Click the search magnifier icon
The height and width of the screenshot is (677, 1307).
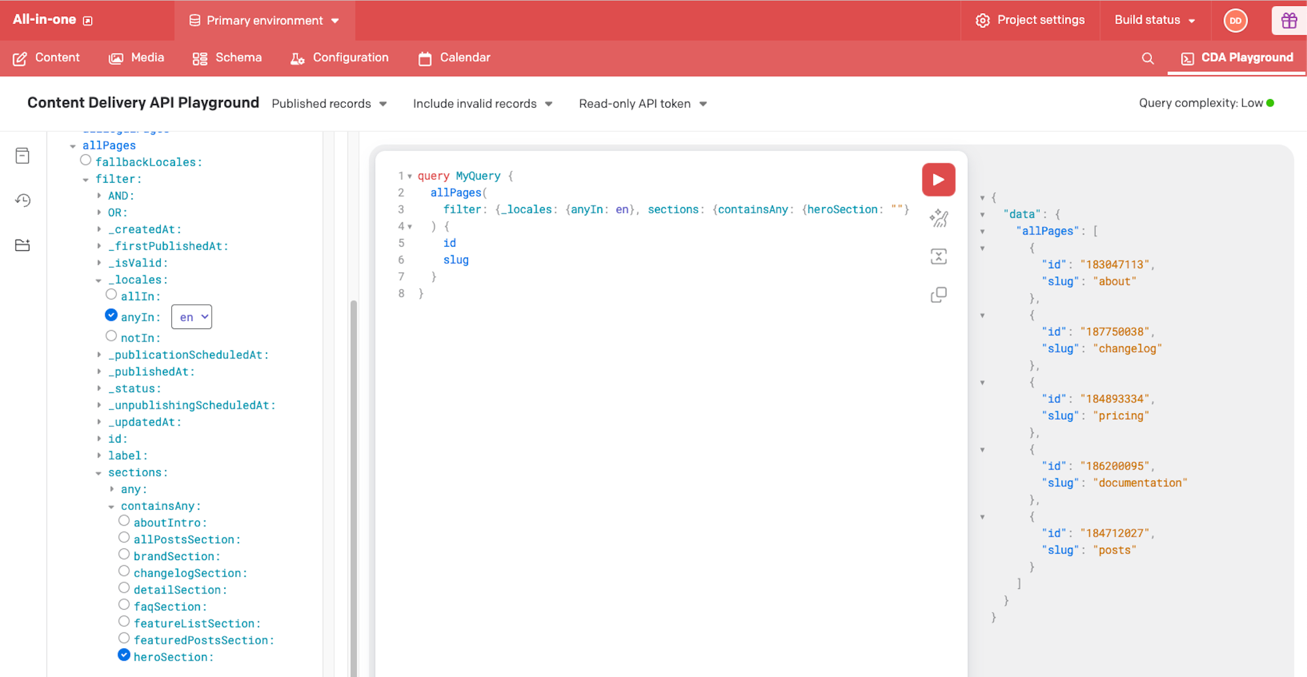point(1148,58)
